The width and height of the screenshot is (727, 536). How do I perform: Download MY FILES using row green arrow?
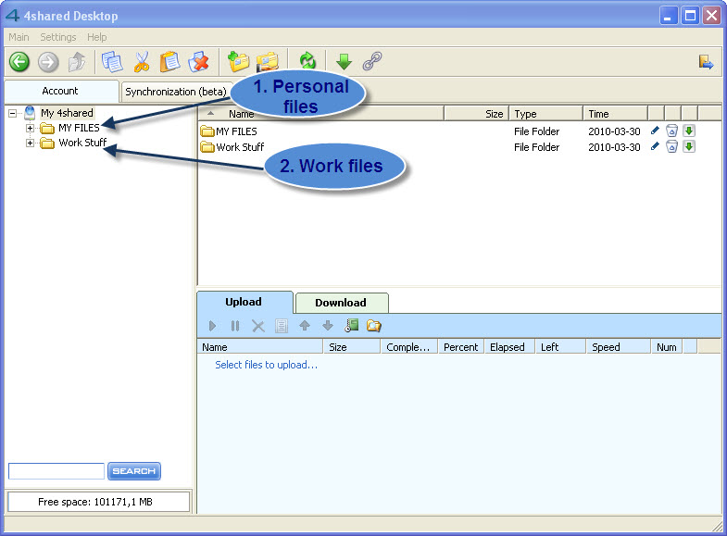(x=689, y=131)
